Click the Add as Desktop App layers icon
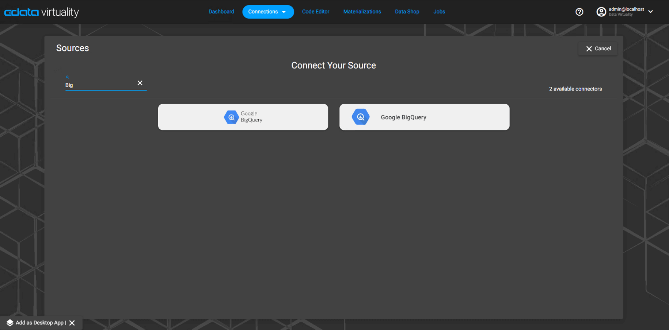Image resolution: width=669 pixels, height=330 pixels. 10,323
